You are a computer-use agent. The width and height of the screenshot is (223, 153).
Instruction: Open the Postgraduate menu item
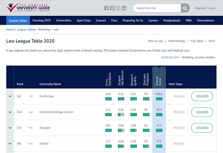click(x=172, y=20)
